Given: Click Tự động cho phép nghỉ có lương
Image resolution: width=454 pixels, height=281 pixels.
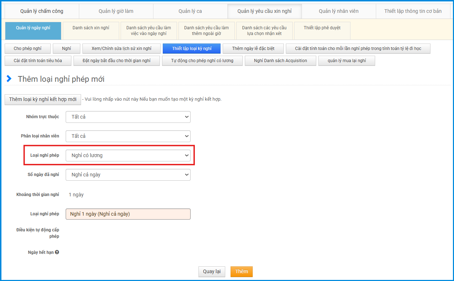Looking at the screenshot, I should click(x=202, y=61).
